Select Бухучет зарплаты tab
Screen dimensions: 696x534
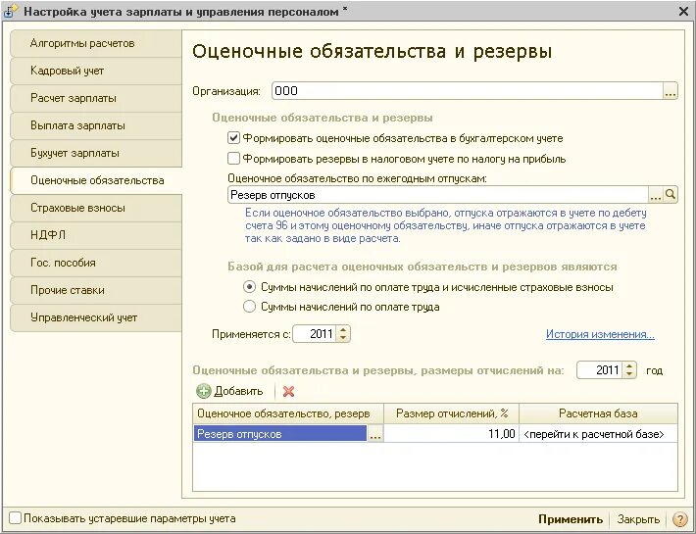pos(96,153)
